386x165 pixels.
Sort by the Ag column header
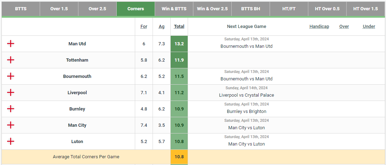[x=161, y=27]
